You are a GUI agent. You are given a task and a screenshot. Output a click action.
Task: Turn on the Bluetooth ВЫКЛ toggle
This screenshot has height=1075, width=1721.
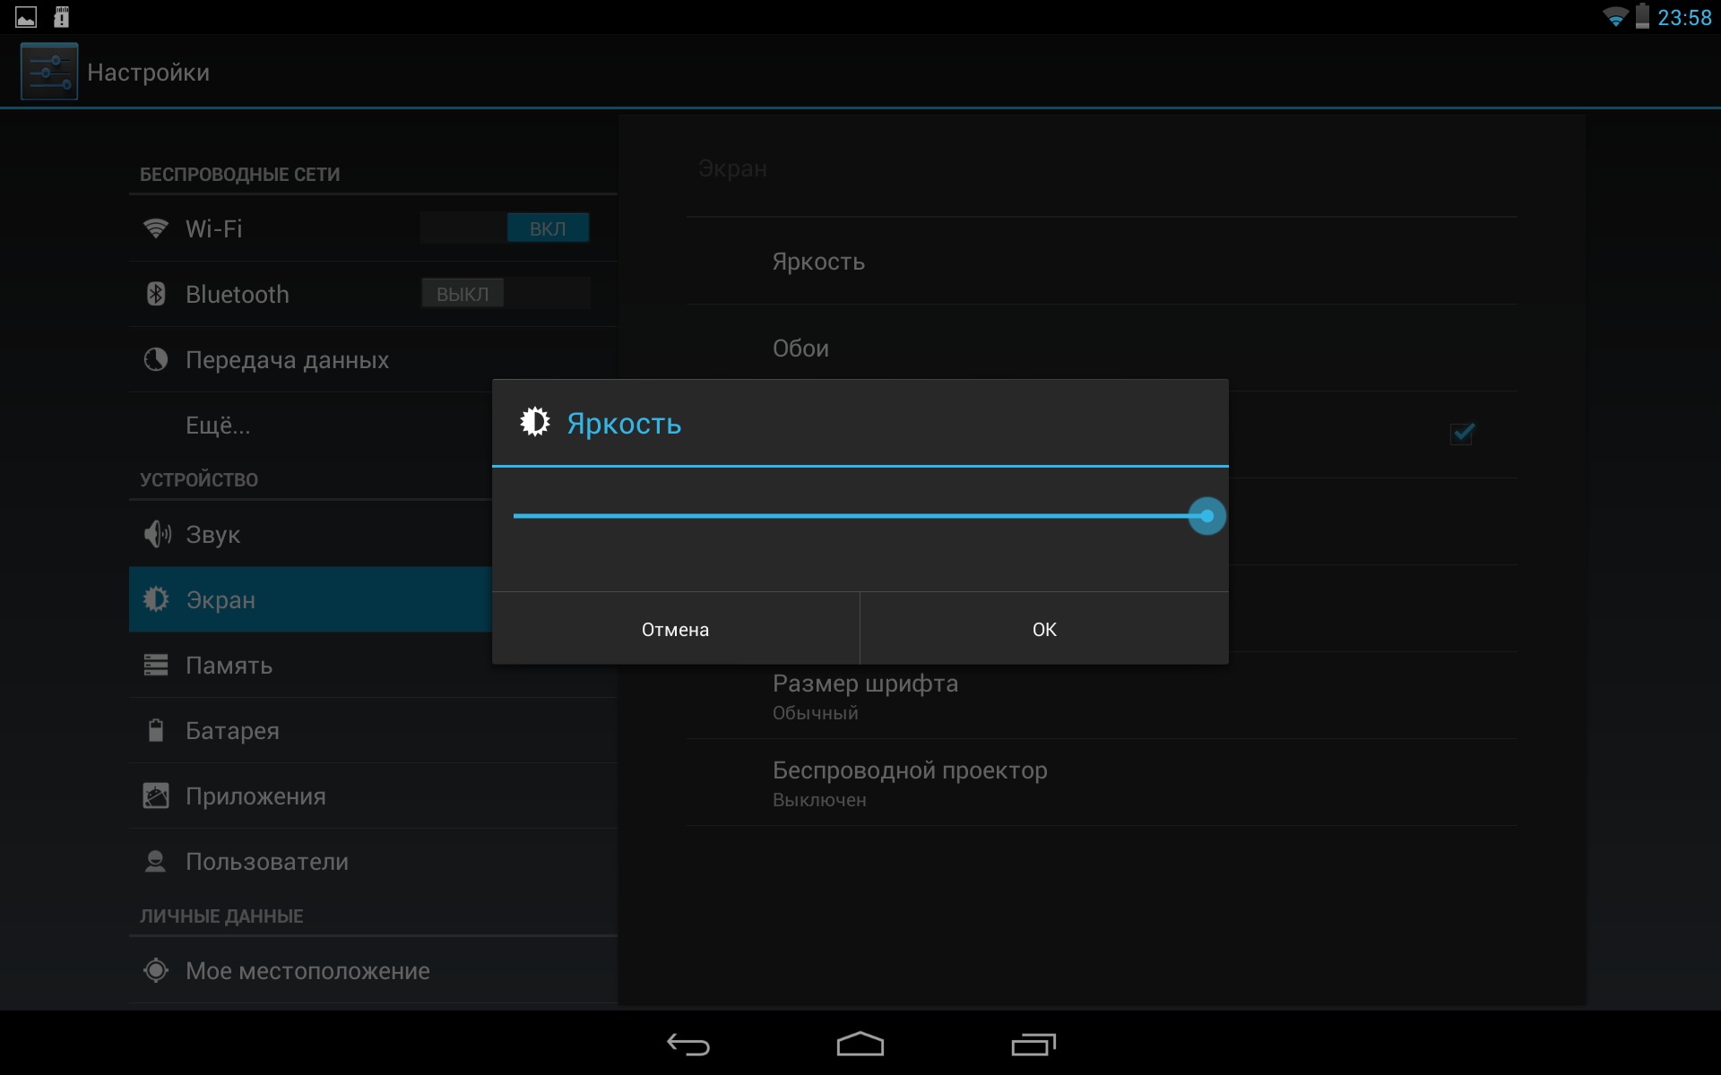[x=505, y=294]
